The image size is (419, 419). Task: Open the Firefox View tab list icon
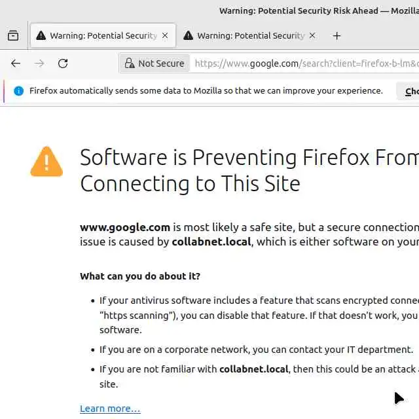[x=13, y=36]
